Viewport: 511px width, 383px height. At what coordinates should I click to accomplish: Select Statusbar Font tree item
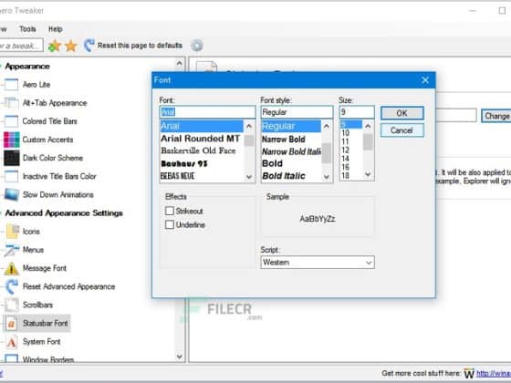46,324
